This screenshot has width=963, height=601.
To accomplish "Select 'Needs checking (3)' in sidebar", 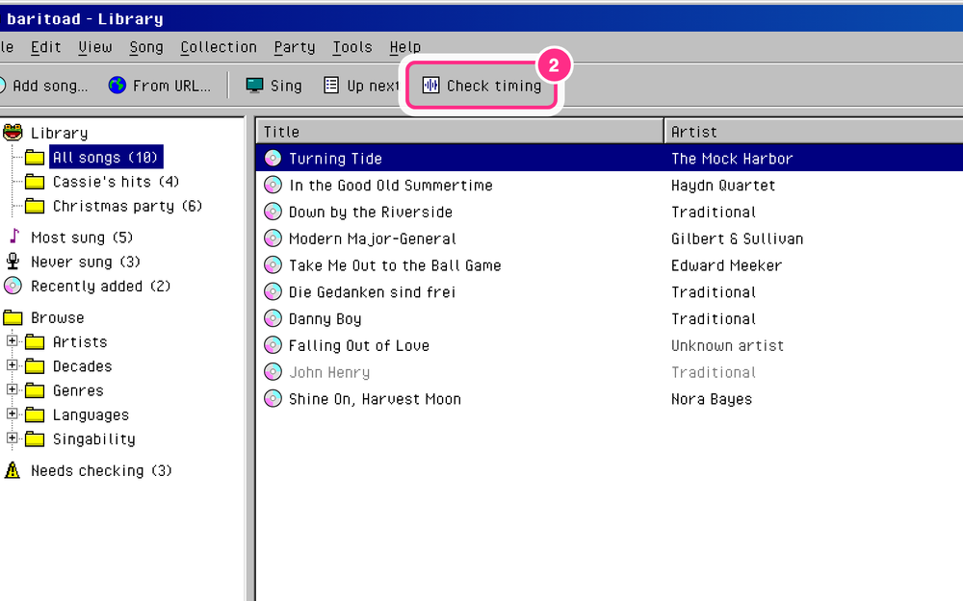I will coord(101,470).
